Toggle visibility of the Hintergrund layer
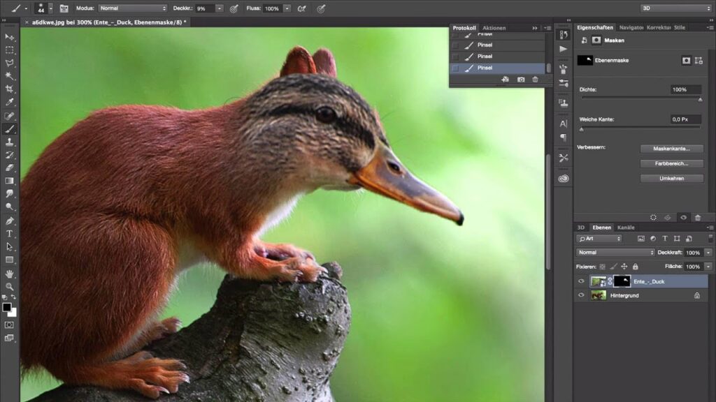Screen dimensions: 716x402 [x=580, y=295]
